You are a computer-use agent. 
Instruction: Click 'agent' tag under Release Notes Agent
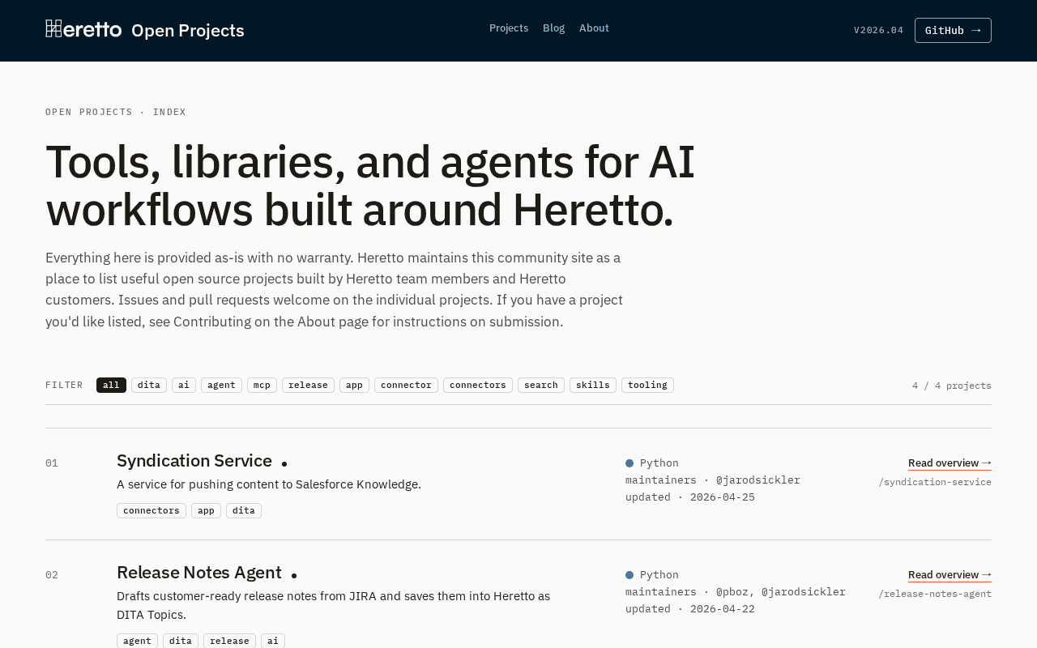(137, 641)
